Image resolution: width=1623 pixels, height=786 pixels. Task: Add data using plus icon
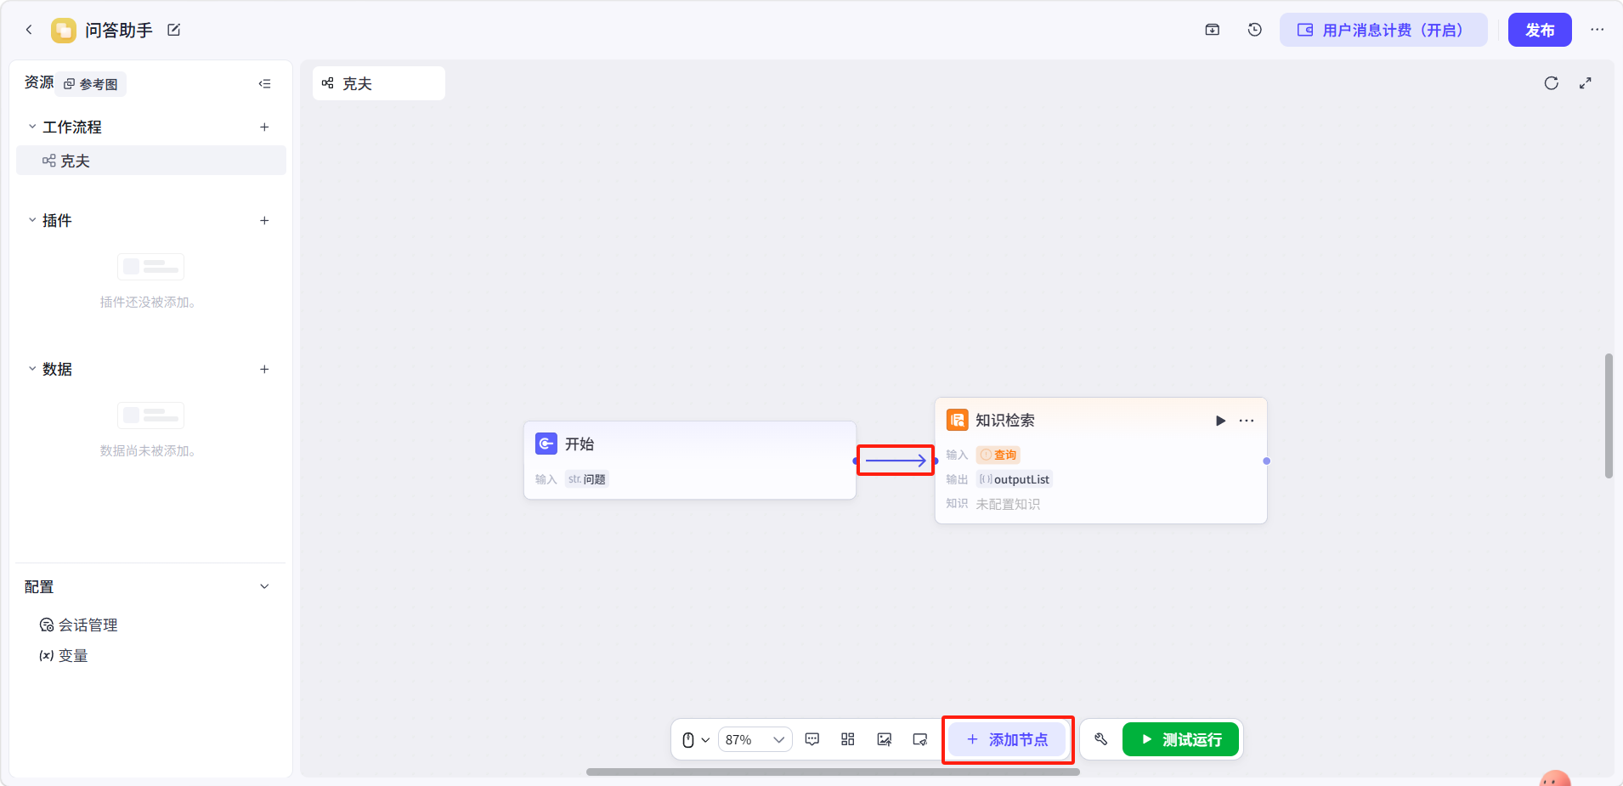tap(264, 369)
